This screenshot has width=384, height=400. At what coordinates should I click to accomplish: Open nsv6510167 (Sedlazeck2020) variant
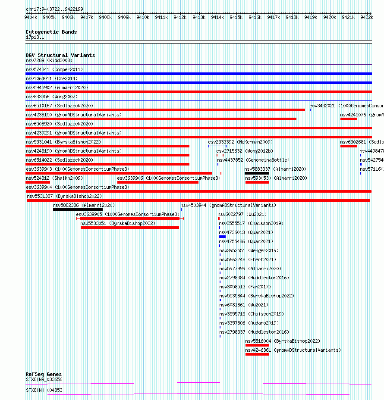pyautogui.click(x=60, y=106)
